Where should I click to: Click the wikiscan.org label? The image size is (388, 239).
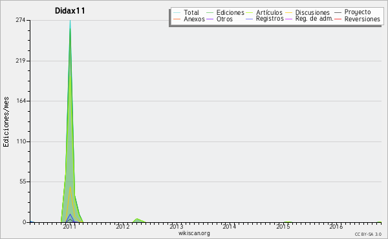pyautogui.click(x=194, y=233)
